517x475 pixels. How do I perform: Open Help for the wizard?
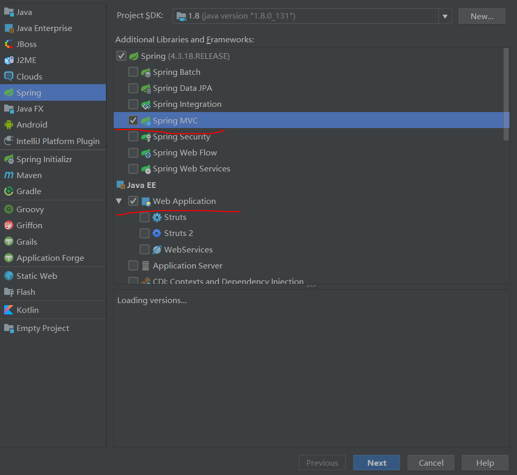[x=485, y=463]
